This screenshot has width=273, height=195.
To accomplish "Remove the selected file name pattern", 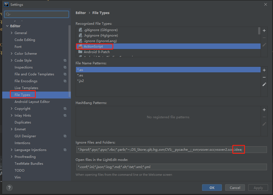I will pos(264,77).
